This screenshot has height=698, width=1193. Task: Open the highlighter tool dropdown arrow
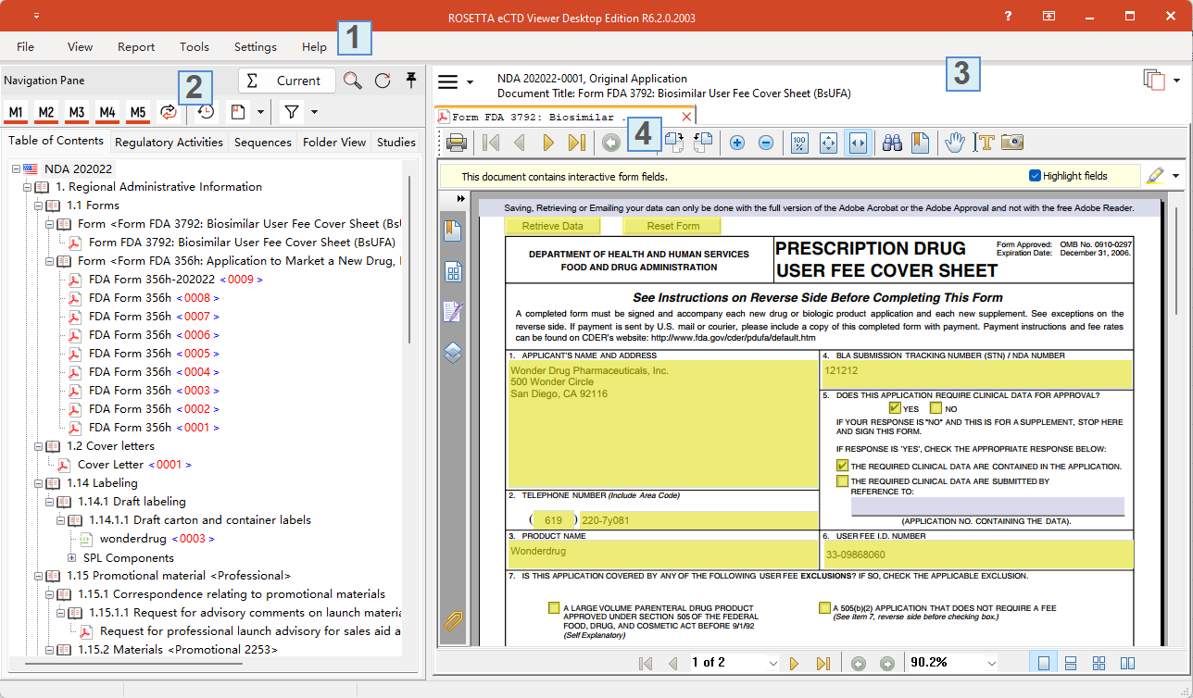(1175, 176)
